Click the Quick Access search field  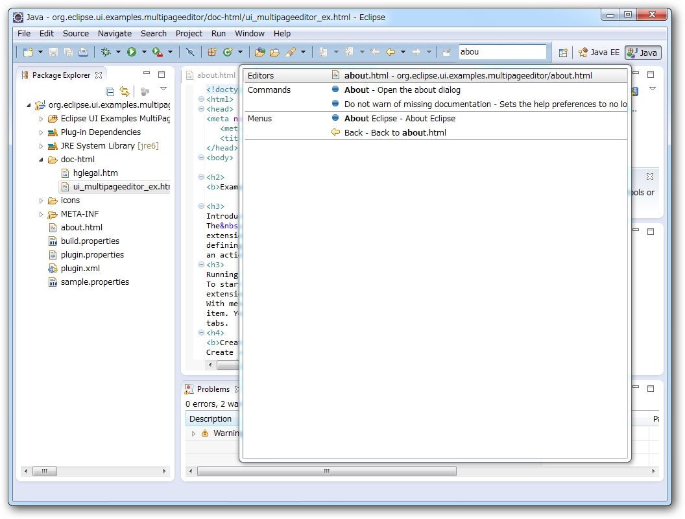click(502, 52)
